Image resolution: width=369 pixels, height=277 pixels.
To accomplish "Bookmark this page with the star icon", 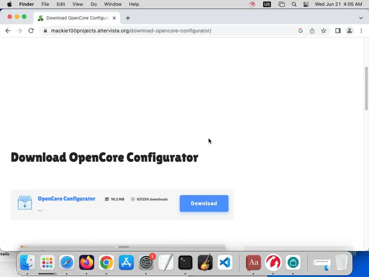I will pos(324,31).
